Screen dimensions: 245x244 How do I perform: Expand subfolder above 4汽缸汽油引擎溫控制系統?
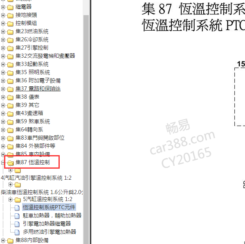(x=10, y=170)
